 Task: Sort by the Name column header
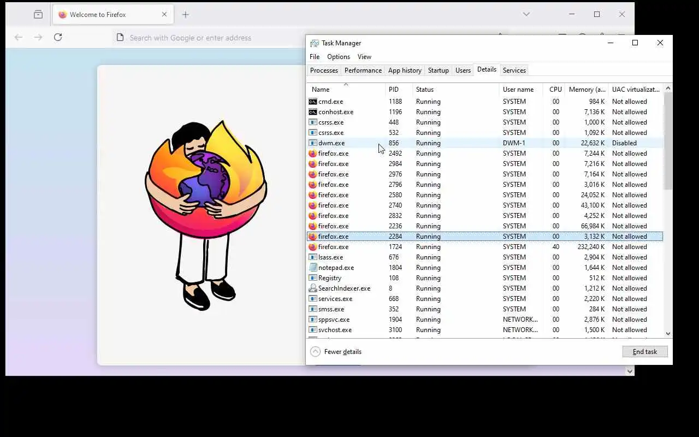(x=346, y=90)
